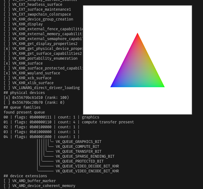Click the "## device extensions" heading

25,176
